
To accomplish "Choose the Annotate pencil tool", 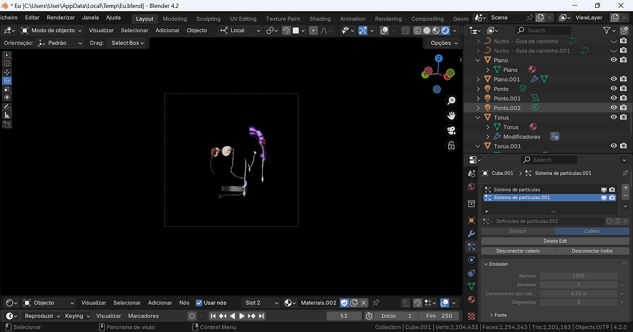I will 7,107.
